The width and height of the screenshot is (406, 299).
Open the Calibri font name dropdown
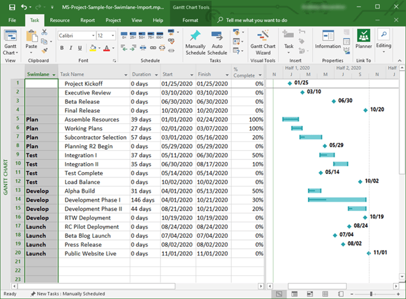click(x=93, y=35)
